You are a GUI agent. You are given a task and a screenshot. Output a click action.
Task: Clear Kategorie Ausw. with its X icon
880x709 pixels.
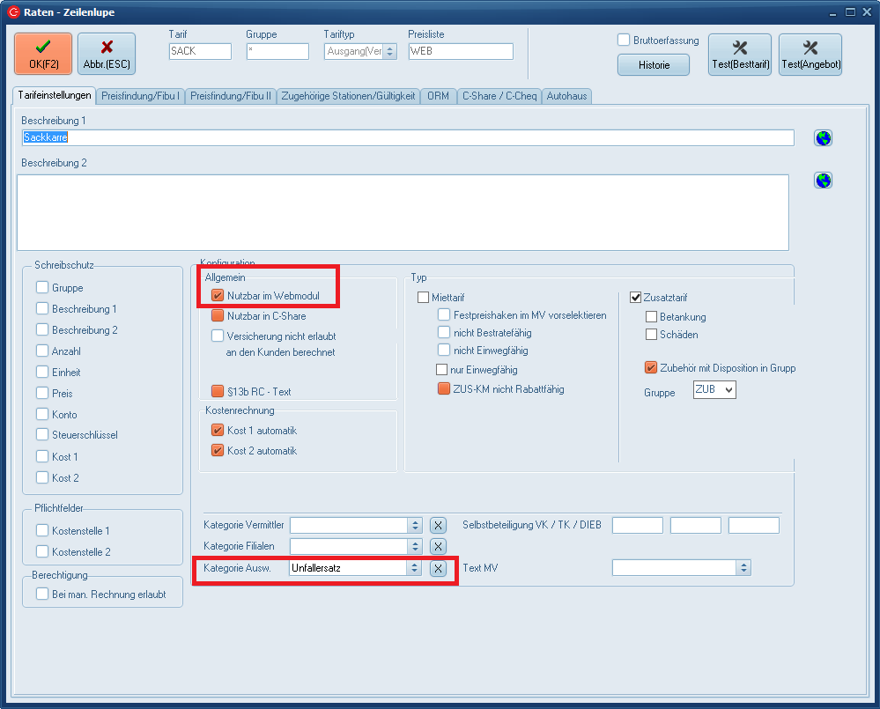point(438,568)
